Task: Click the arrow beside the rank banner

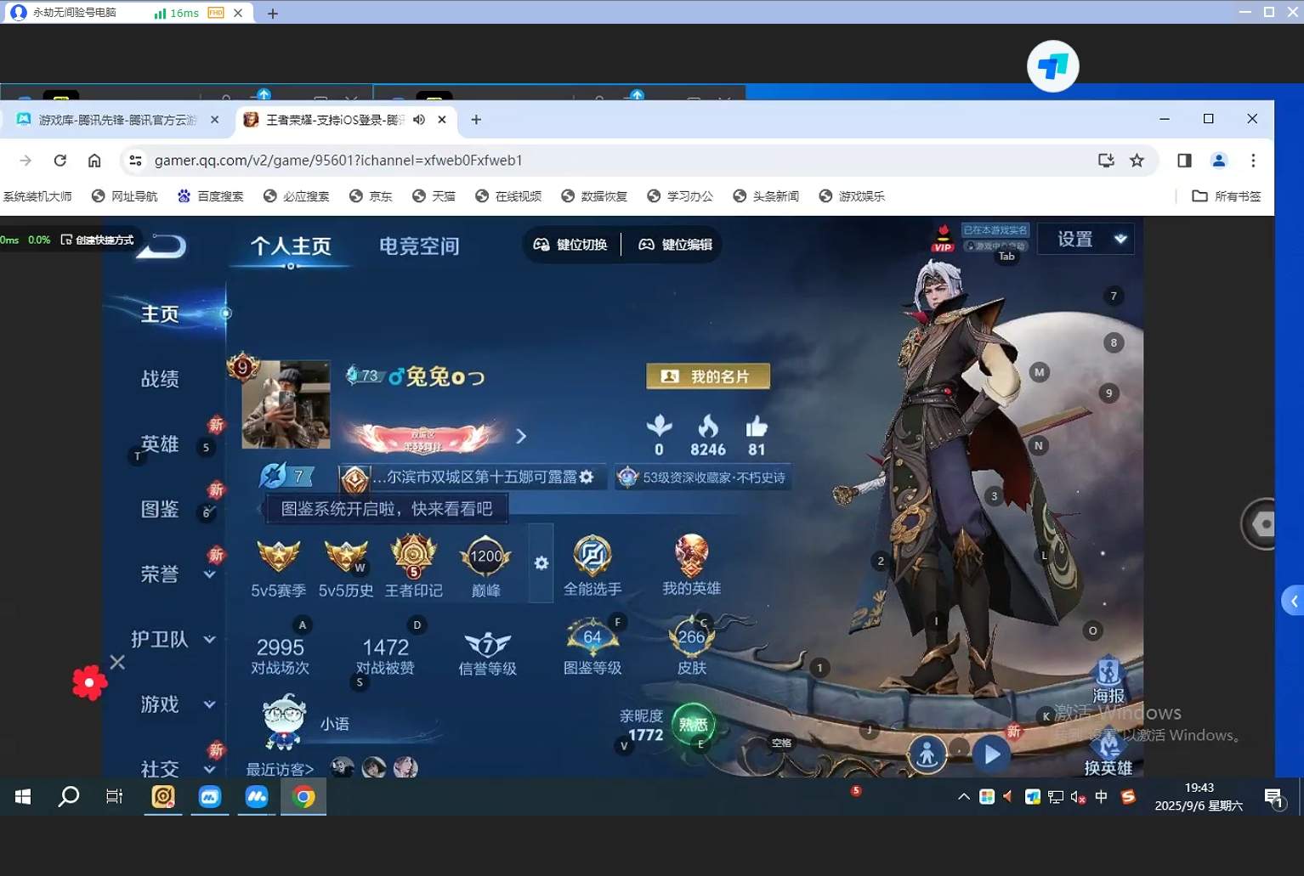Action: [521, 436]
